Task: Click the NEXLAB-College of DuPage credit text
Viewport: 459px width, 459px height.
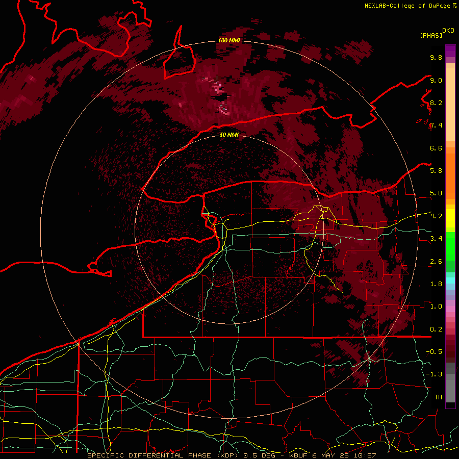Action: point(407,6)
